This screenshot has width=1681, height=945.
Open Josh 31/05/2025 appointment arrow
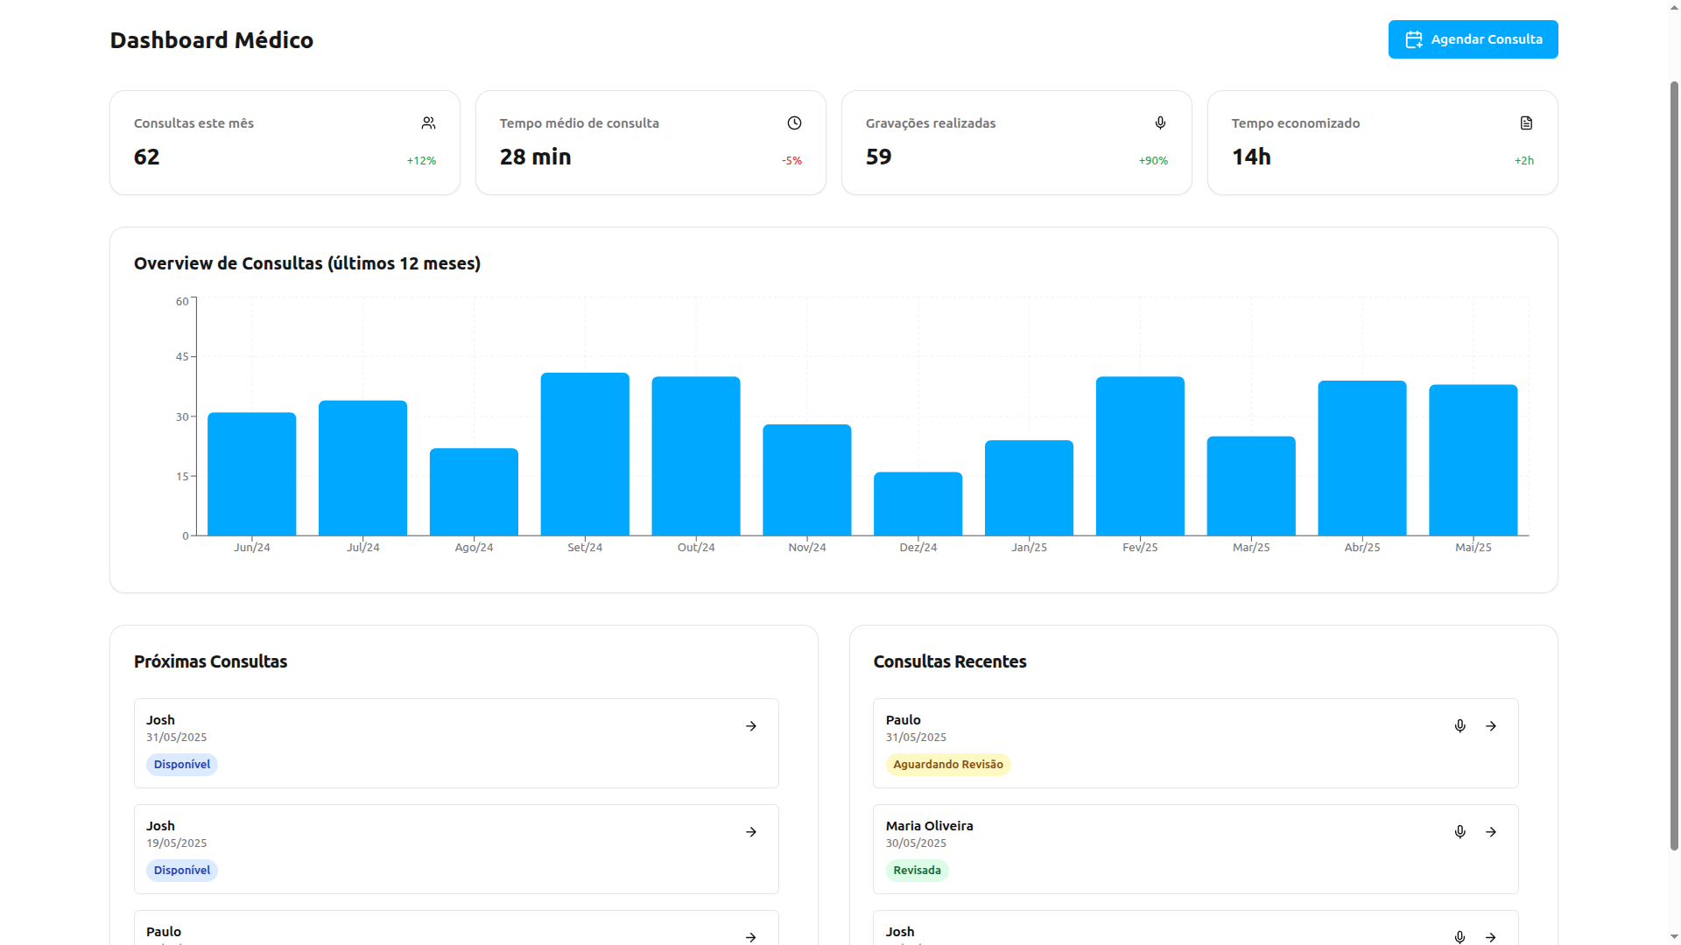(x=751, y=726)
